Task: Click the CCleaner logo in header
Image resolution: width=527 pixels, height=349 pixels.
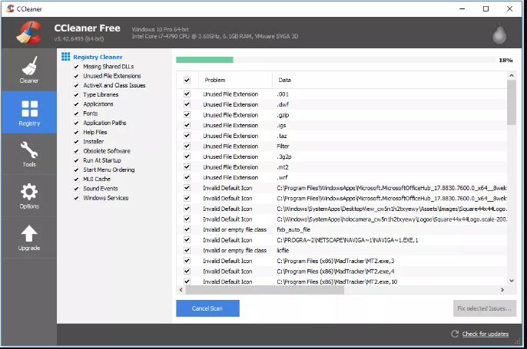Action: 29,32
